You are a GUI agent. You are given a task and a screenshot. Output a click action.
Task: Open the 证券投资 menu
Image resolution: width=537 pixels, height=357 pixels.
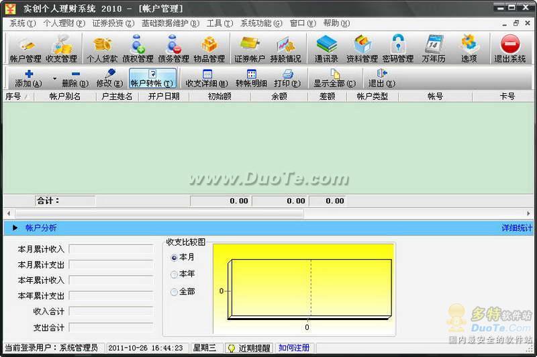click(x=112, y=23)
